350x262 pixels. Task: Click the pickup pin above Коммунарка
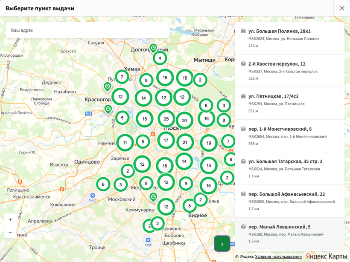point(153,197)
